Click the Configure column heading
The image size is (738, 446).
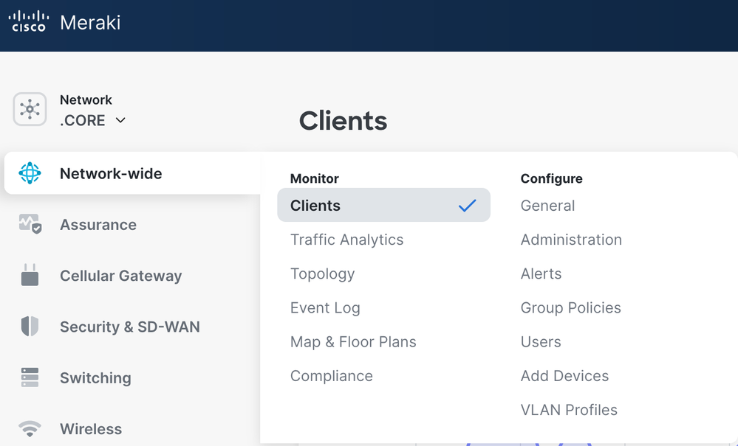[552, 179]
